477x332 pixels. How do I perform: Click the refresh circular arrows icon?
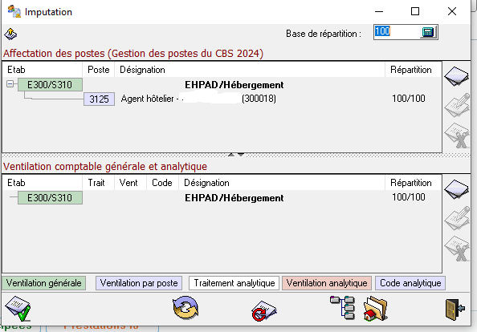185,308
